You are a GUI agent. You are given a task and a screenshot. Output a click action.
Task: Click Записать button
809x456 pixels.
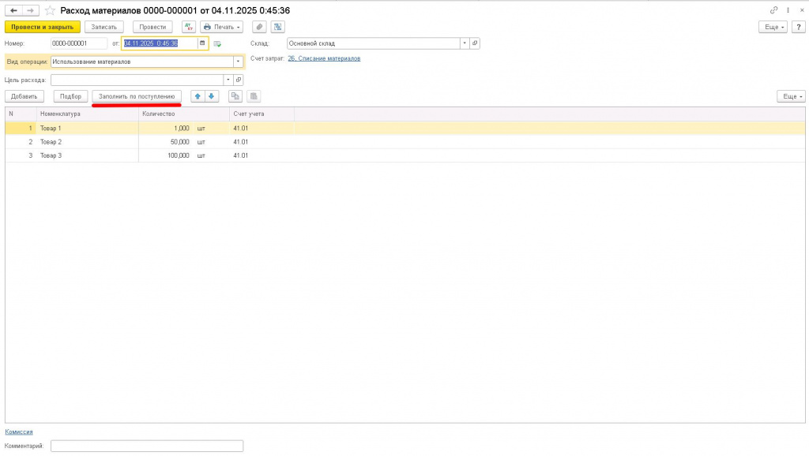click(104, 27)
